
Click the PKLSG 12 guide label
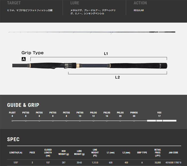click(x=93, y=114)
